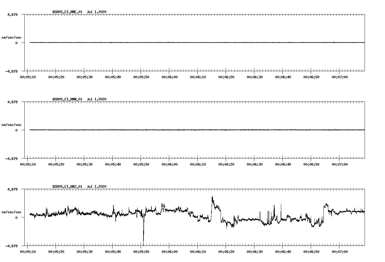Click the 0 axis label of the HNE plot
The width and height of the screenshot is (385, 262).
(x=16, y=43)
